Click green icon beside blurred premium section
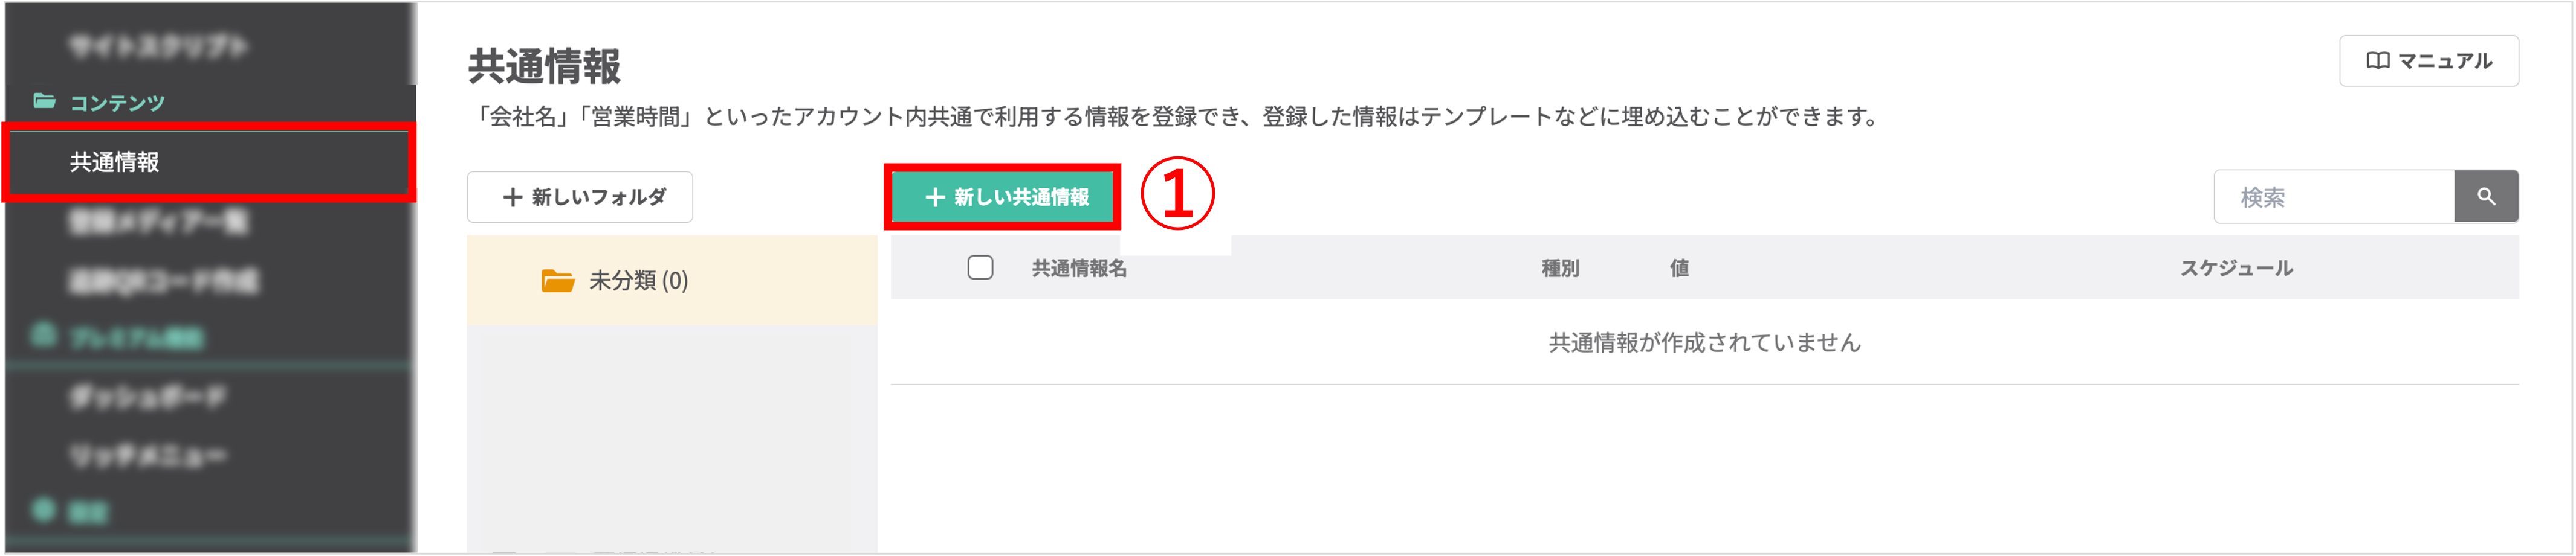 43,334
